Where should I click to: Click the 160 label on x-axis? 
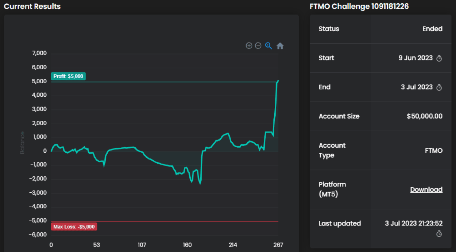click(188, 245)
